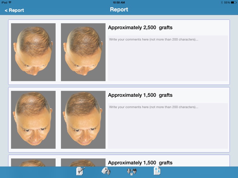238x178 pixels.
Task: Select the after photo in 2,500 grafts card
Action: pos(83,52)
